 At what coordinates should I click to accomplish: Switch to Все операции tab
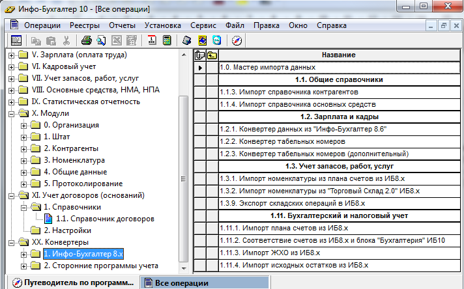[x=204, y=282]
